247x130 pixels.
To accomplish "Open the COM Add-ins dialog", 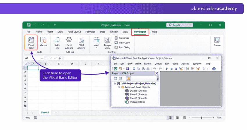I will click(x=81, y=43).
